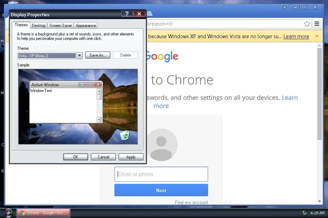Click the sample window's close button
Screen dimensions: 328x218
98,84
